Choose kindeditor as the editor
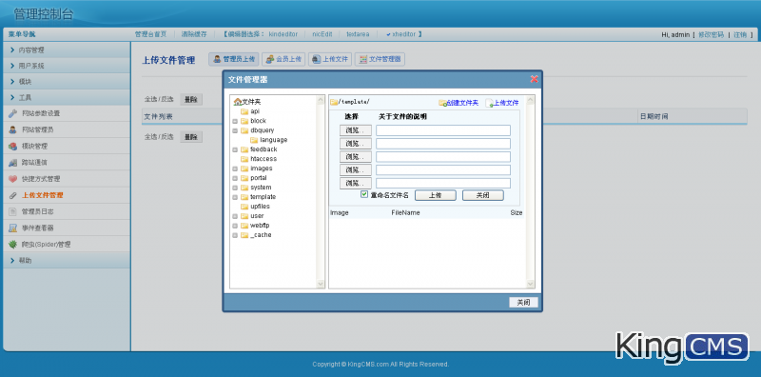This screenshot has height=377, width=761. [x=283, y=34]
